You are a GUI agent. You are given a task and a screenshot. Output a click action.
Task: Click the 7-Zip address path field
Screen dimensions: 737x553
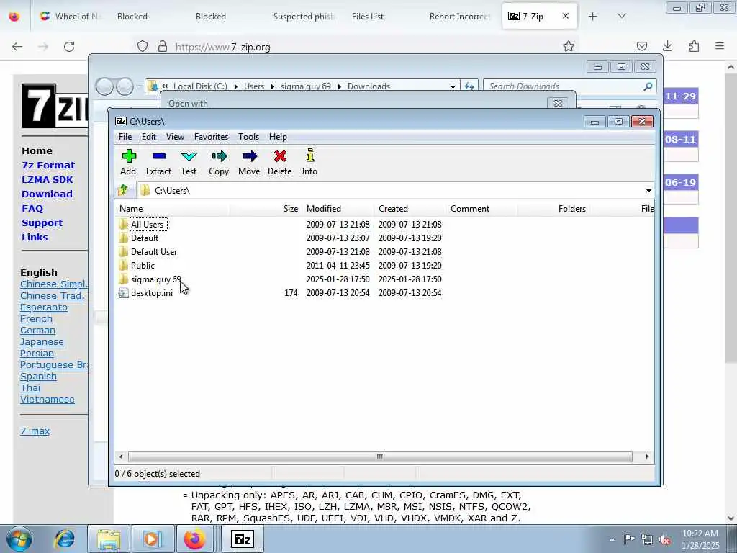390,190
